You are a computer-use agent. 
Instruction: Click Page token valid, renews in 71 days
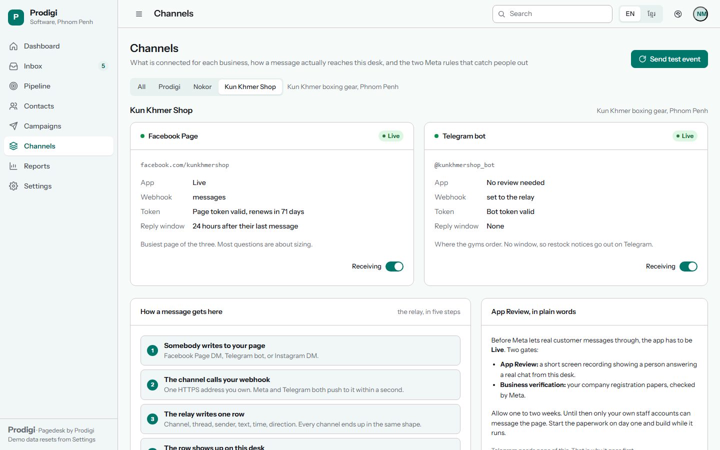coord(248,211)
